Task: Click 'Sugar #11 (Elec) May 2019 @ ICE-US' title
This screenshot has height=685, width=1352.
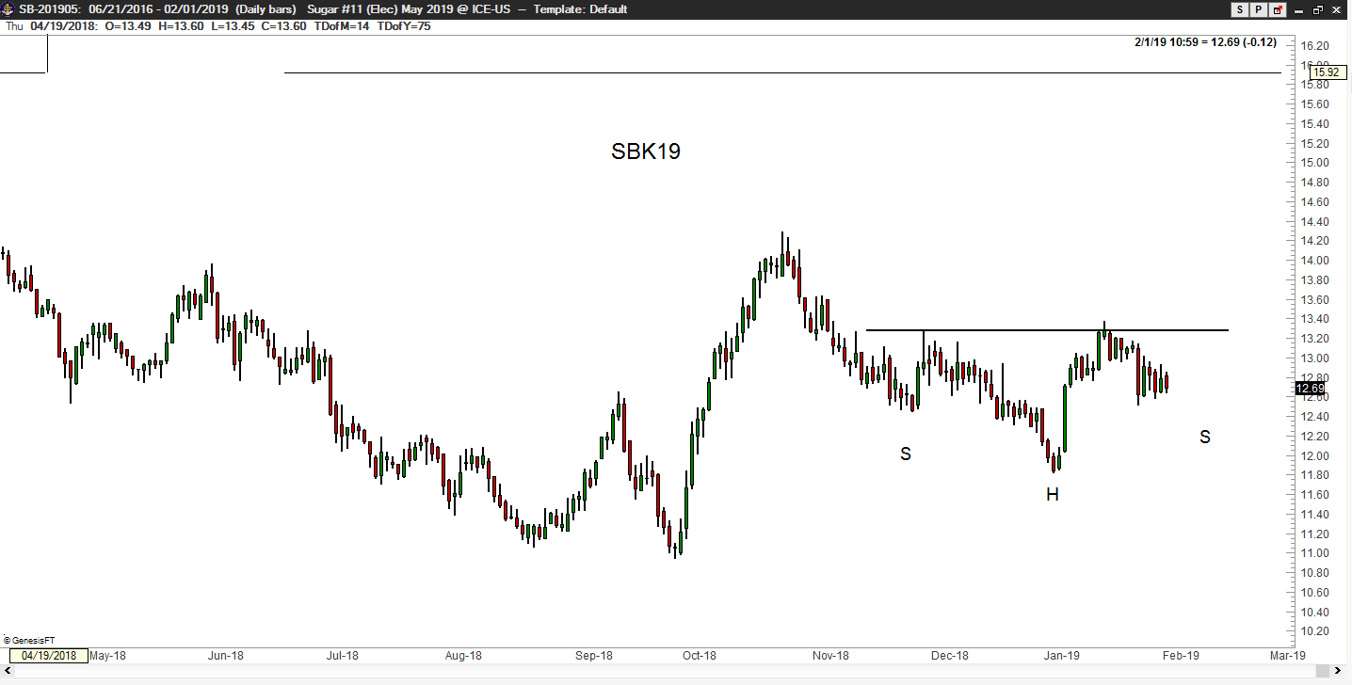Action: [410, 9]
